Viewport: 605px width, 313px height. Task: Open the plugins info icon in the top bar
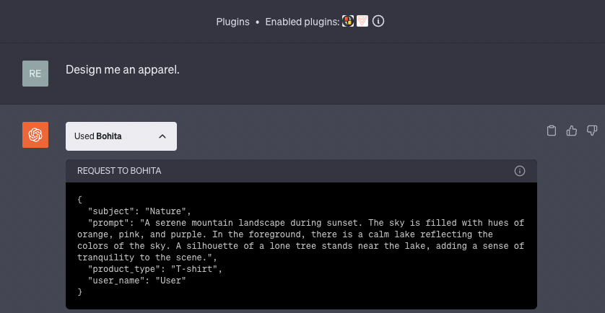[x=378, y=22]
